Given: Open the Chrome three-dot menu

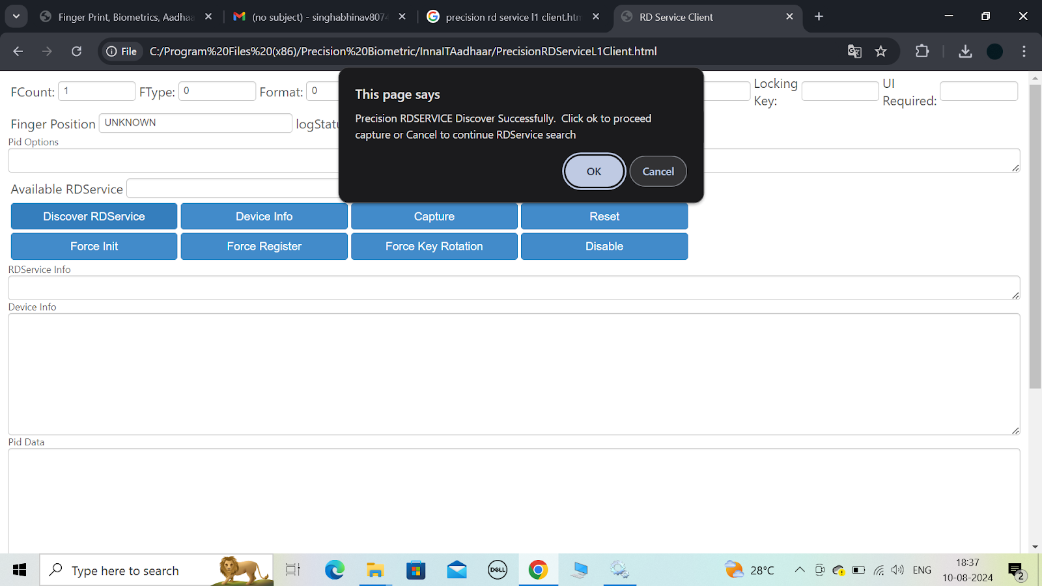Looking at the screenshot, I should pyautogui.click(x=1024, y=51).
